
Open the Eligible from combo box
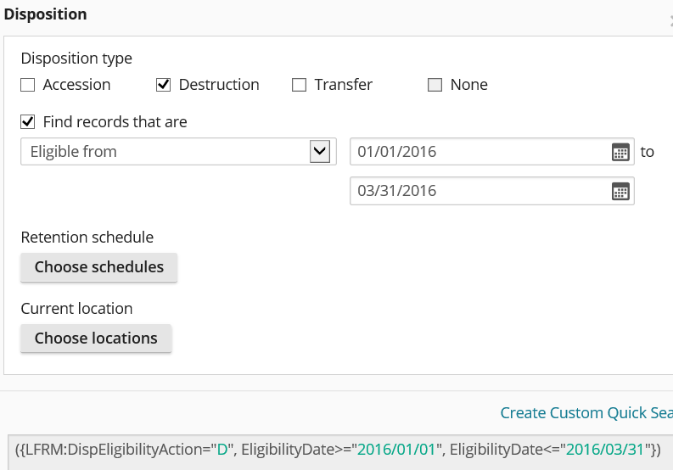[178, 152]
